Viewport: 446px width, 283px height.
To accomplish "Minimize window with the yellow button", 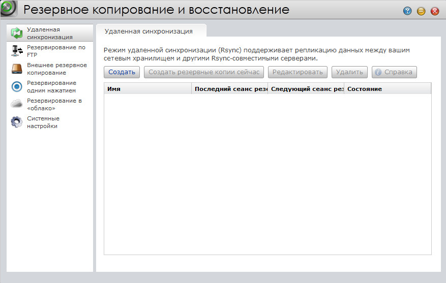I will (x=421, y=11).
